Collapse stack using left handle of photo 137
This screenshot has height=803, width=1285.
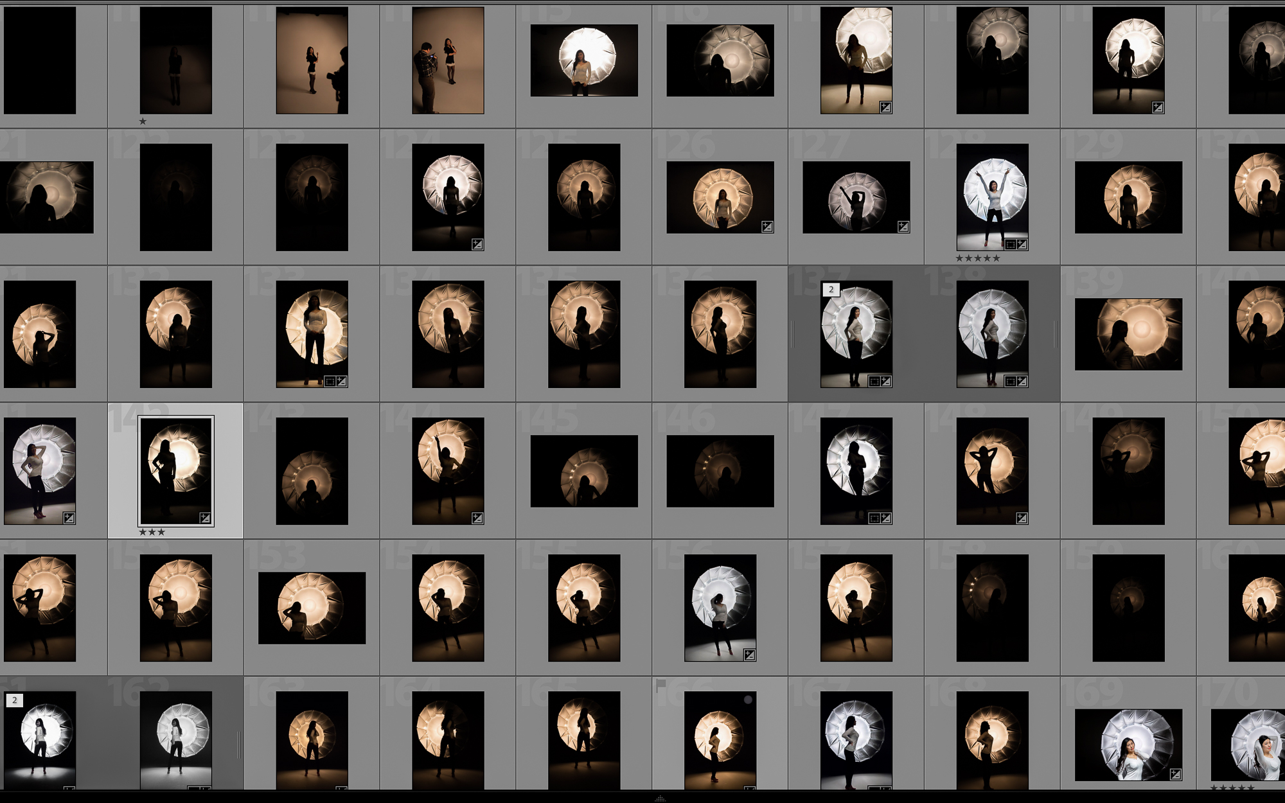[792, 335]
